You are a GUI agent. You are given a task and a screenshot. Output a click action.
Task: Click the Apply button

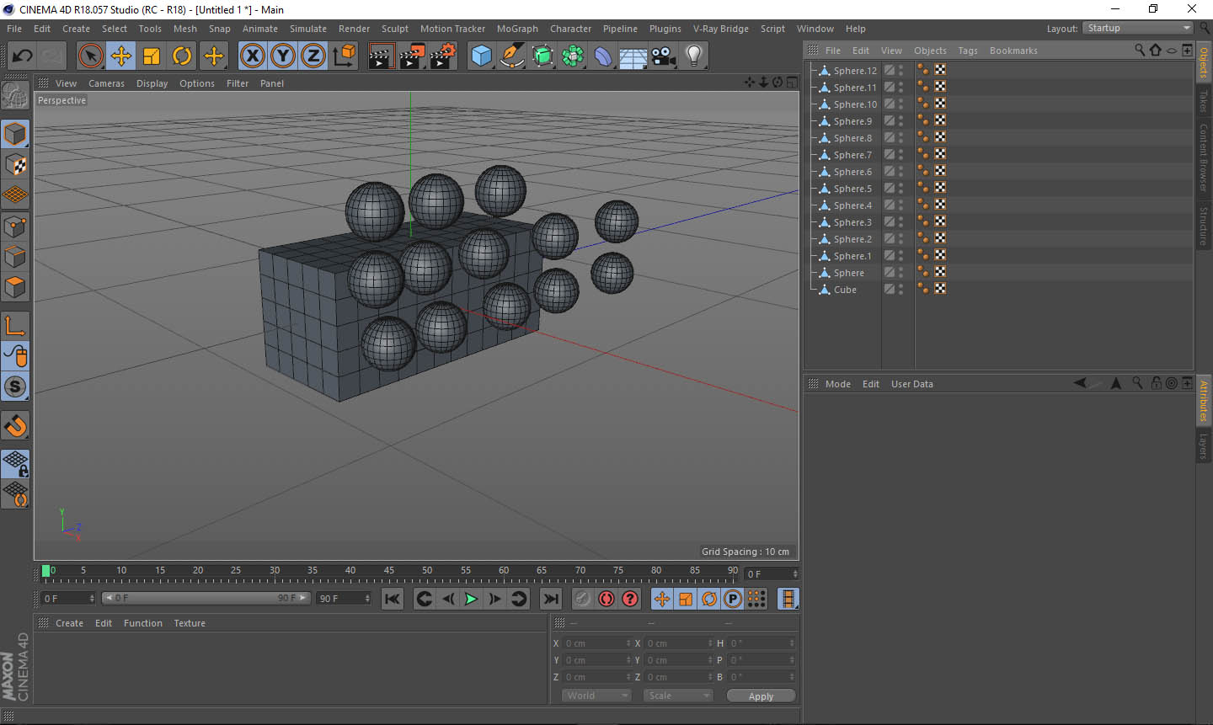pos(761,696)
